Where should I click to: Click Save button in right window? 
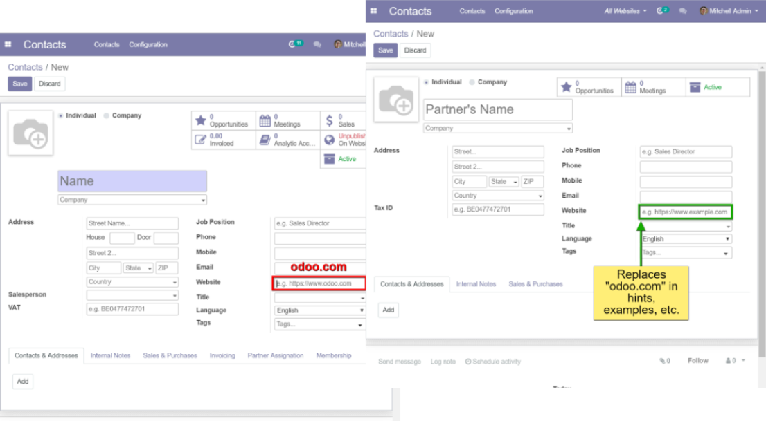386,50
